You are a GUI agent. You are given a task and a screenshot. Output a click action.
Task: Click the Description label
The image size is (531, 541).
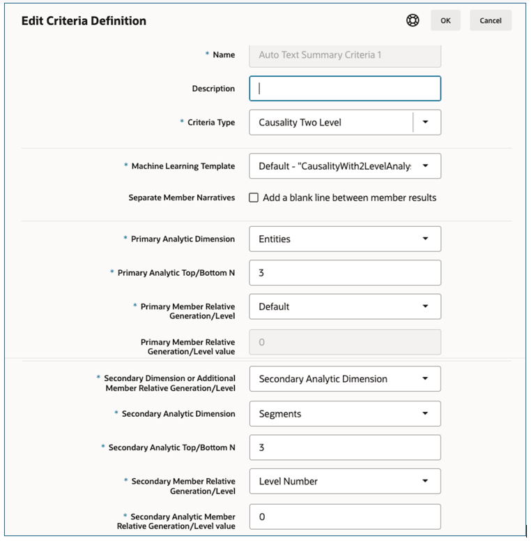coord(213,89)
